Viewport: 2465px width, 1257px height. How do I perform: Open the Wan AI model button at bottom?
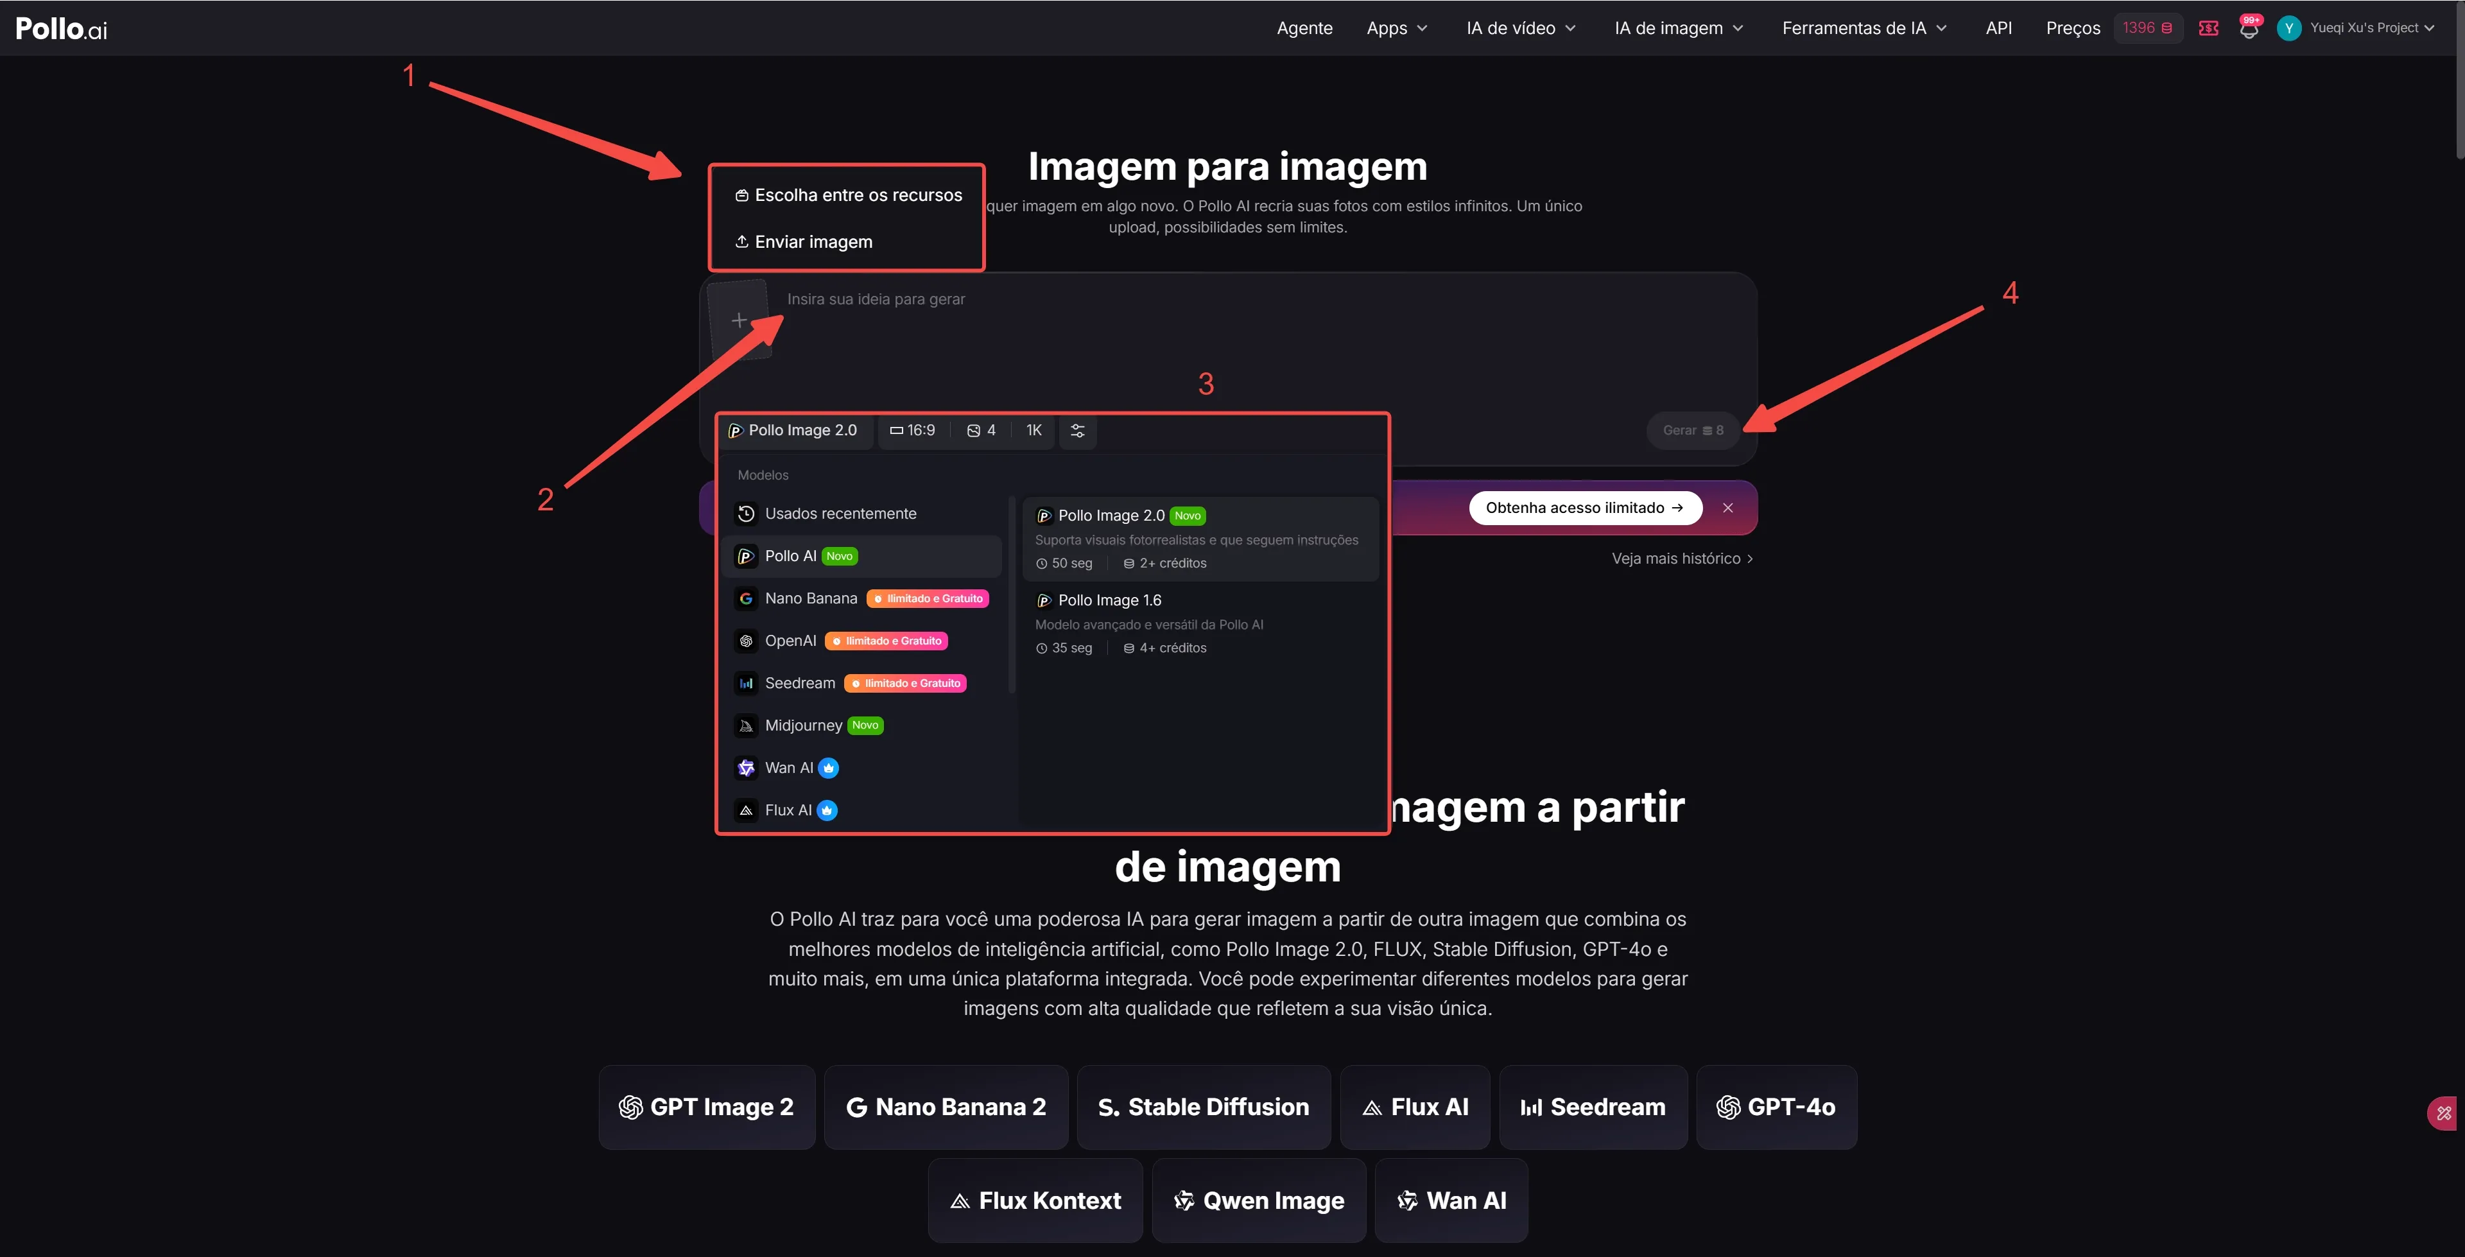click(1451, 1201)
